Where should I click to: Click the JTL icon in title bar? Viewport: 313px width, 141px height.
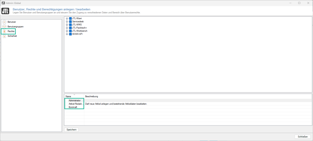(3, 3)
